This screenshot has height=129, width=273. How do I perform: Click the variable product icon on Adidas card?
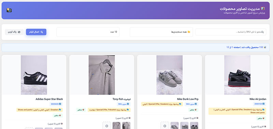[60, 115]
